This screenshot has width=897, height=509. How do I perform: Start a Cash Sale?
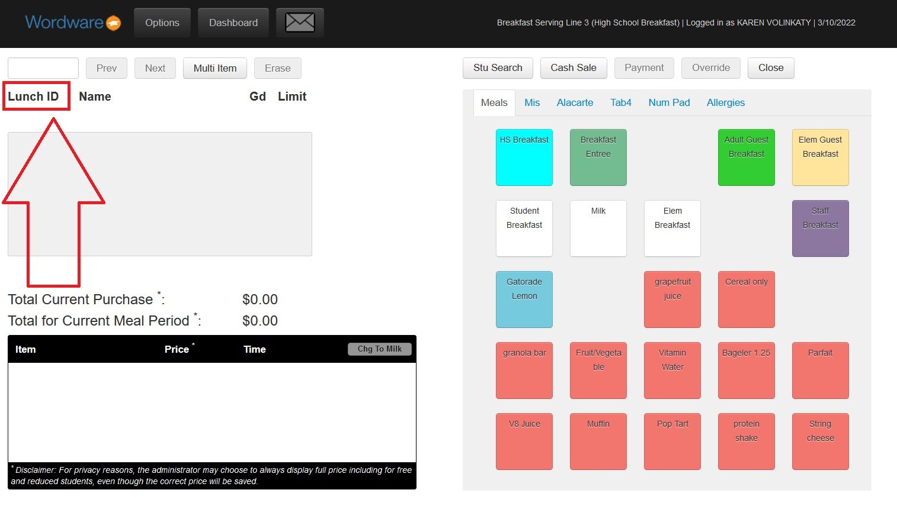573,68
